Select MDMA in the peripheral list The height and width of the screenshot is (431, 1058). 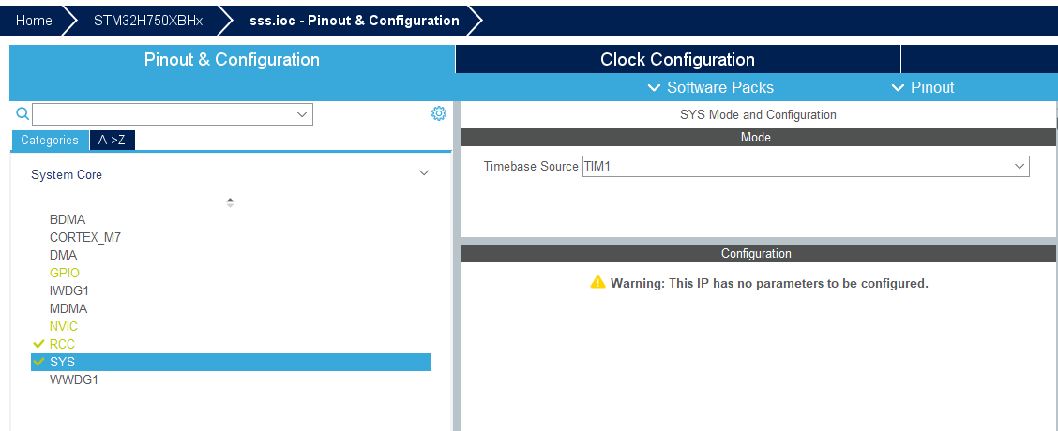68,309
